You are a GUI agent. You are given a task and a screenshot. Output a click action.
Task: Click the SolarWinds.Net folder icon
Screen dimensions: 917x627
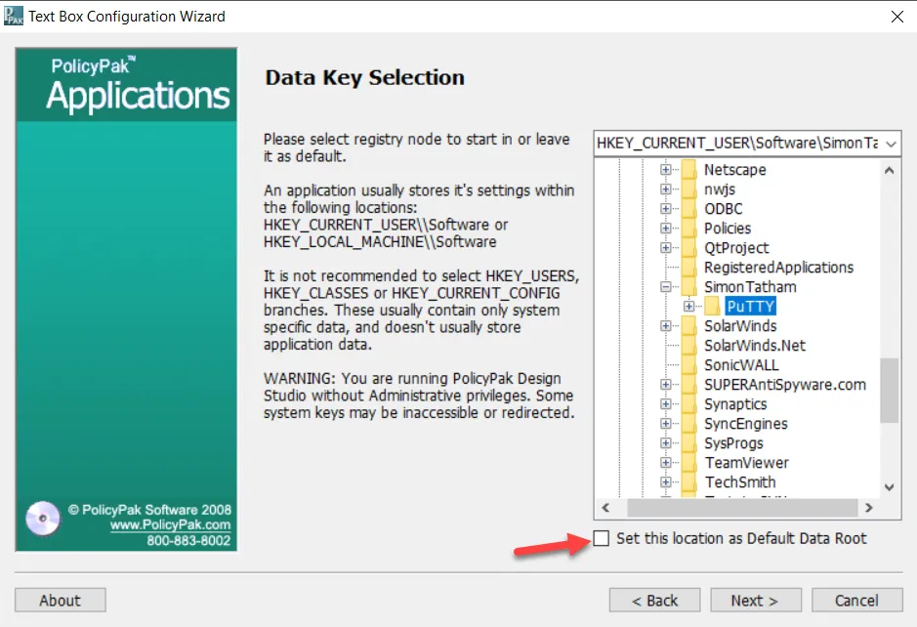689,346
